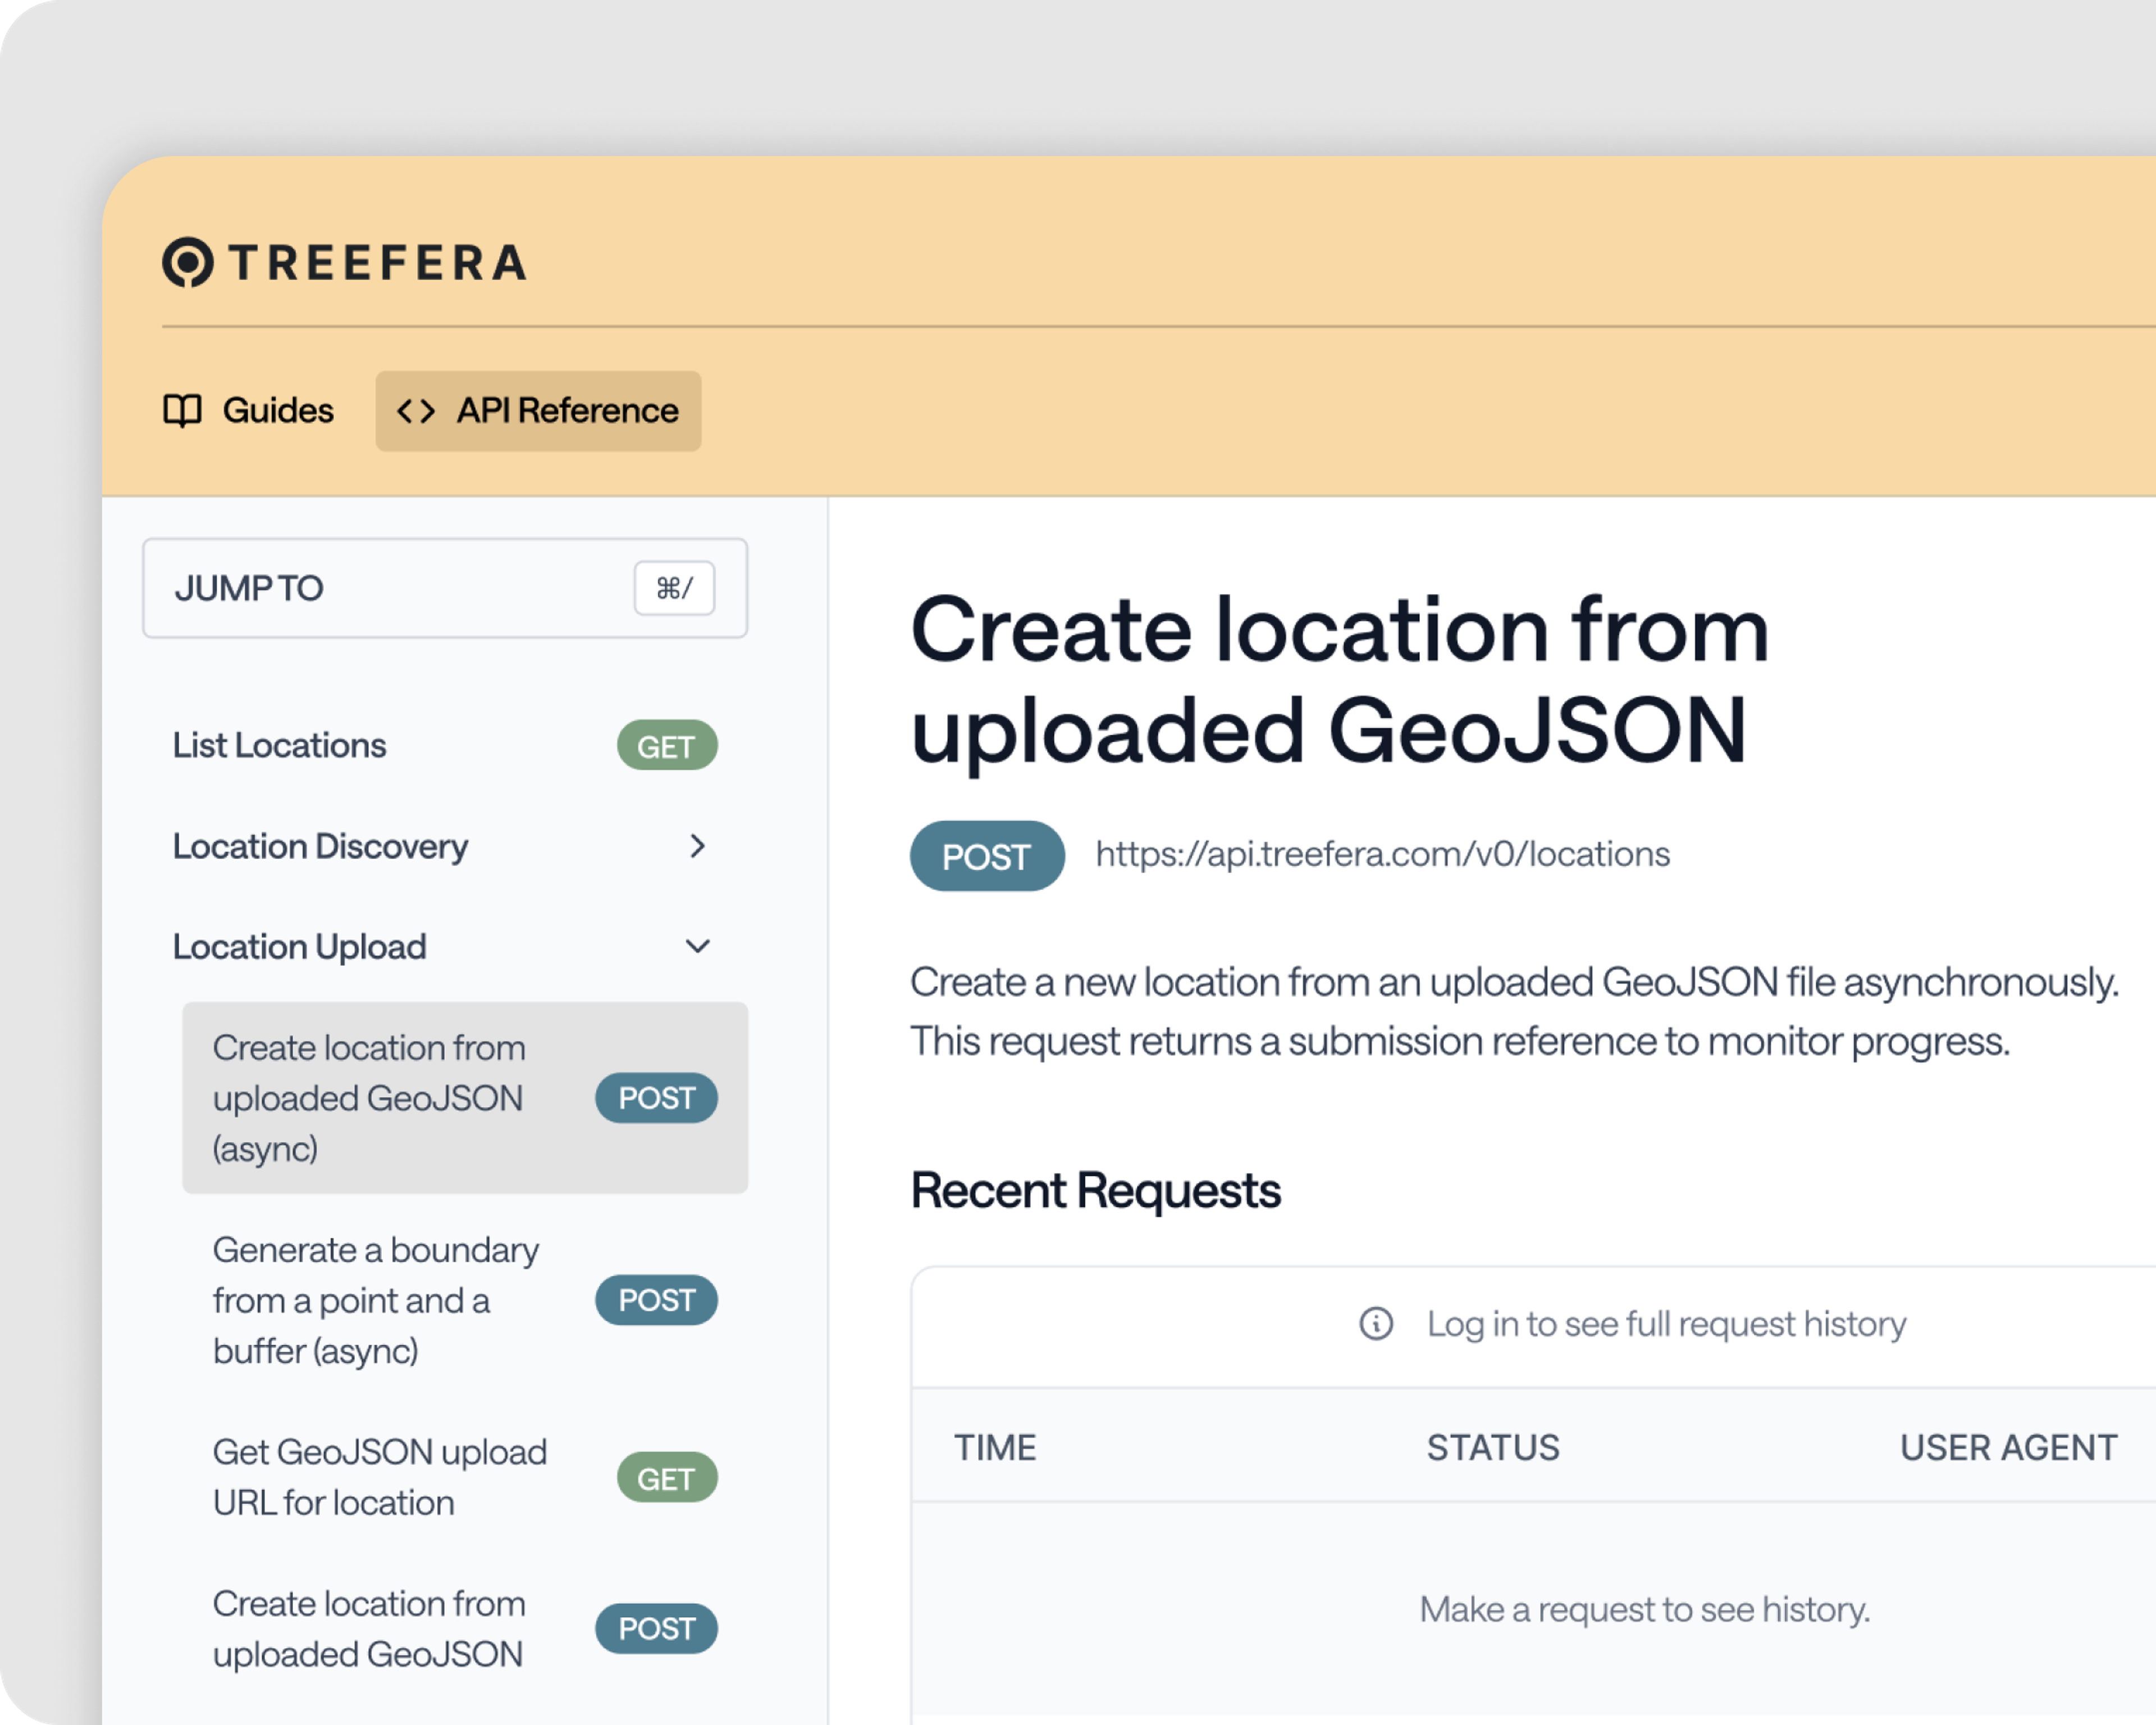Click the TIME column header
This screenshot has height=1725, width=2156.
(995, 1447)
